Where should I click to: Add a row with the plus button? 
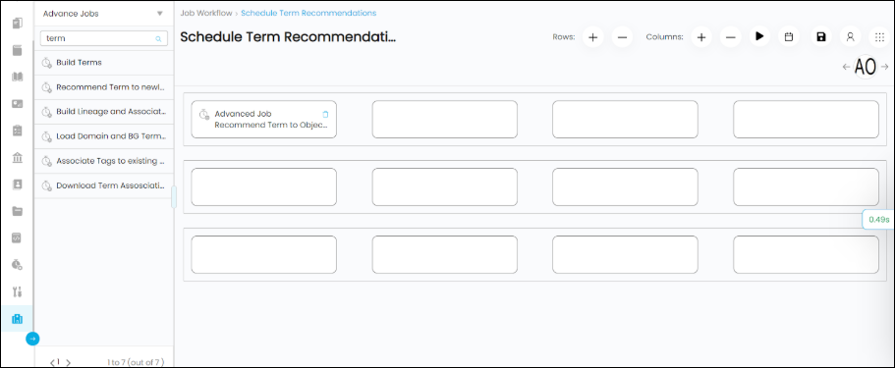(x=592, y=37)
